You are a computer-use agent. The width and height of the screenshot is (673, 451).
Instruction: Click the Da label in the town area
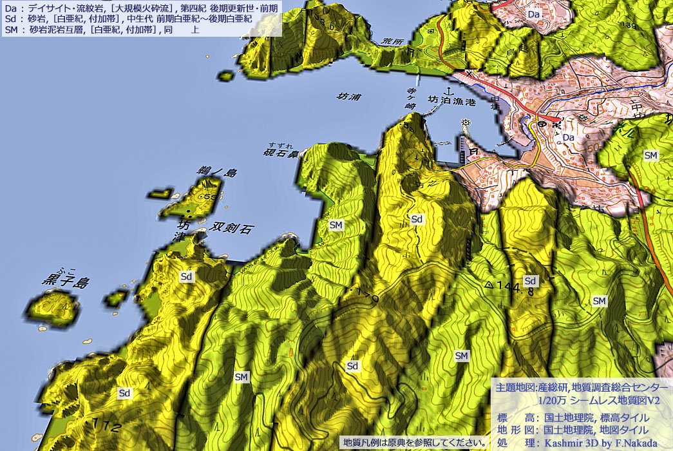click(x=568, y=138)
